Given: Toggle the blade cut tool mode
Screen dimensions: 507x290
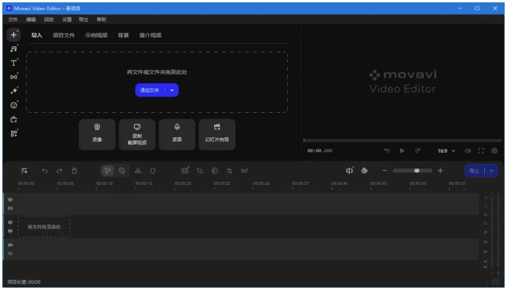Looking at the screenshot, I should (122, 171).
